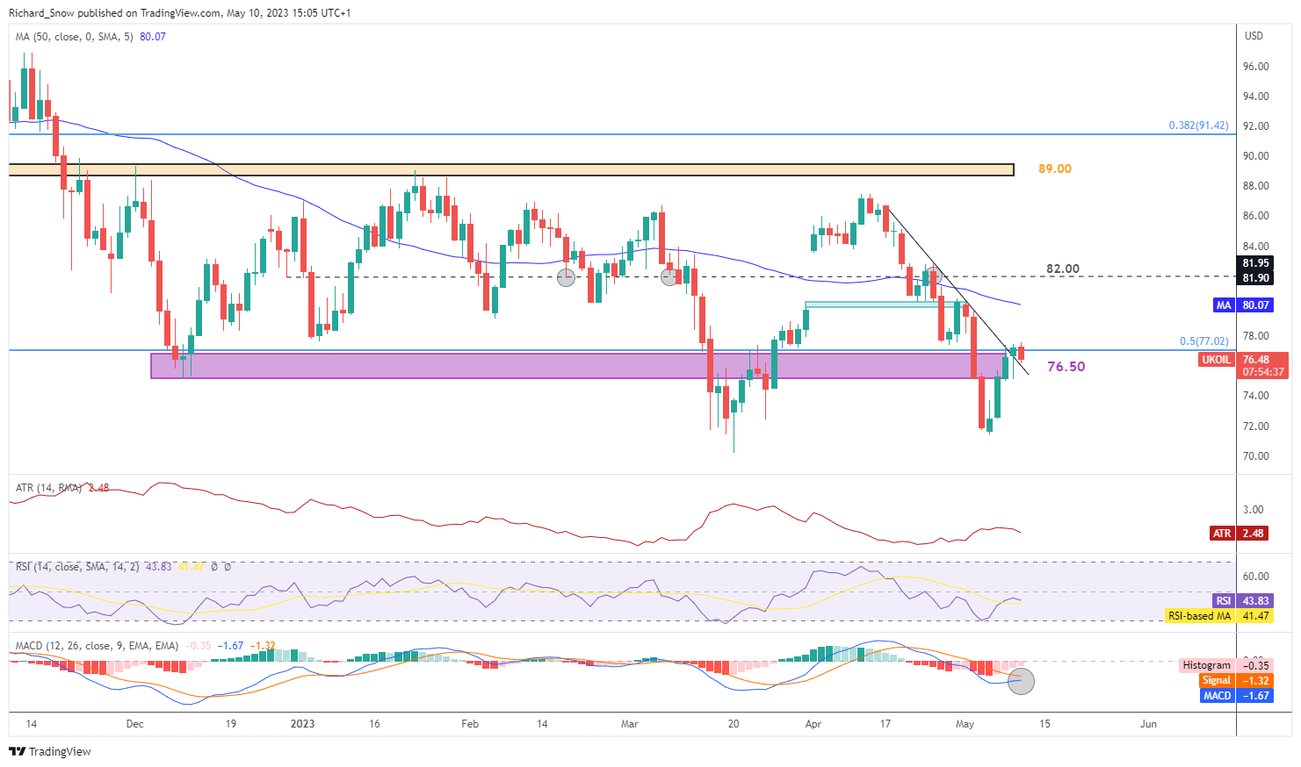Screen dimensions: 1301x767
Task: Click the USD currency label on price axis
Action: pos(1254,36)
